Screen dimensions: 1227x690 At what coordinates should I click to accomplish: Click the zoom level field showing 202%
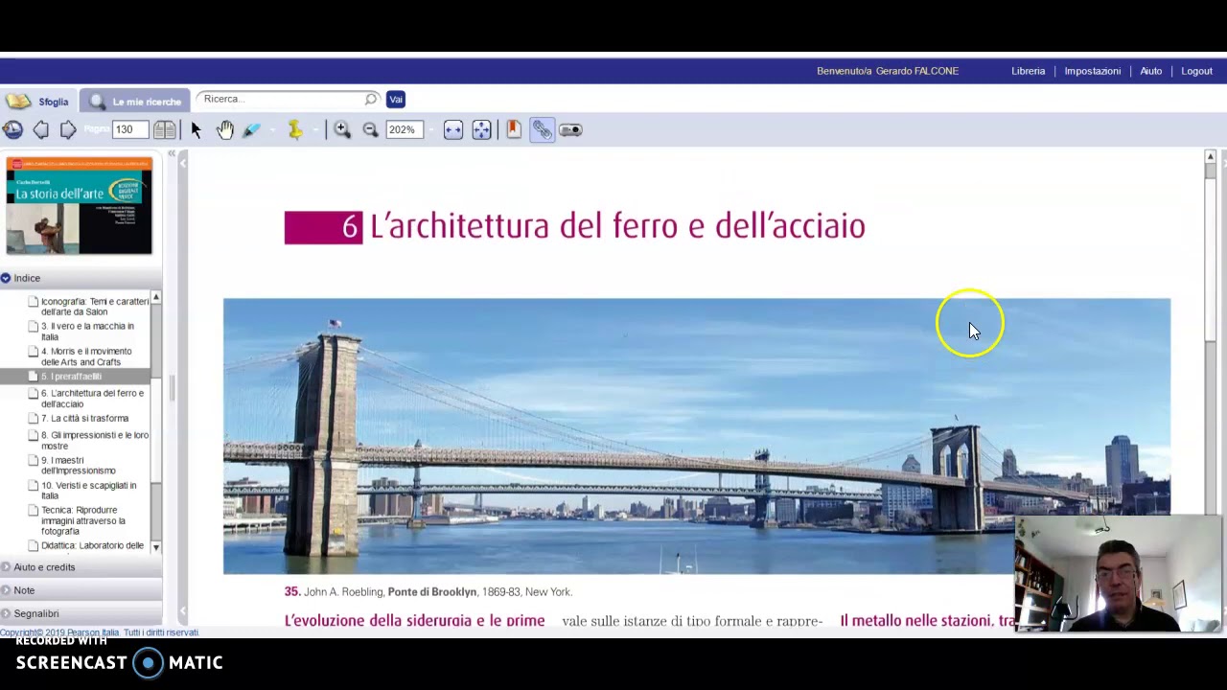404,129
